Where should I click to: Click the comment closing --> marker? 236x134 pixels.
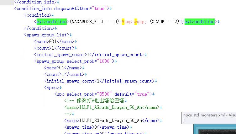[68, 114]
